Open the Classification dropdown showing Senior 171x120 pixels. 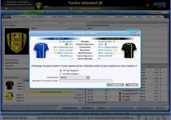pos(75,77)
